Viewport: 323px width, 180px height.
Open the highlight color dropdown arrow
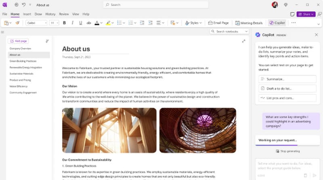click(x=113, y=23)
